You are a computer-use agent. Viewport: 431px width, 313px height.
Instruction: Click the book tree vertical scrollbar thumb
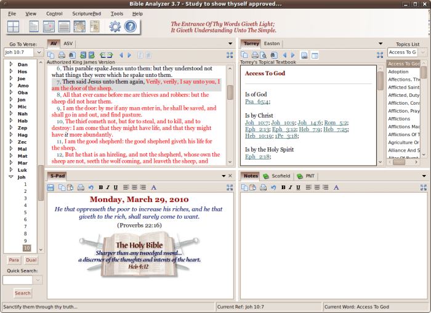click(x=41, y=183)
